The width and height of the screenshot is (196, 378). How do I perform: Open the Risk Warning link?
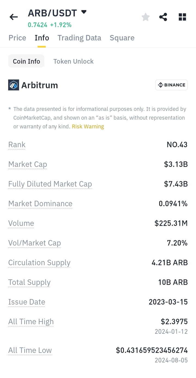tap(88, 126)
